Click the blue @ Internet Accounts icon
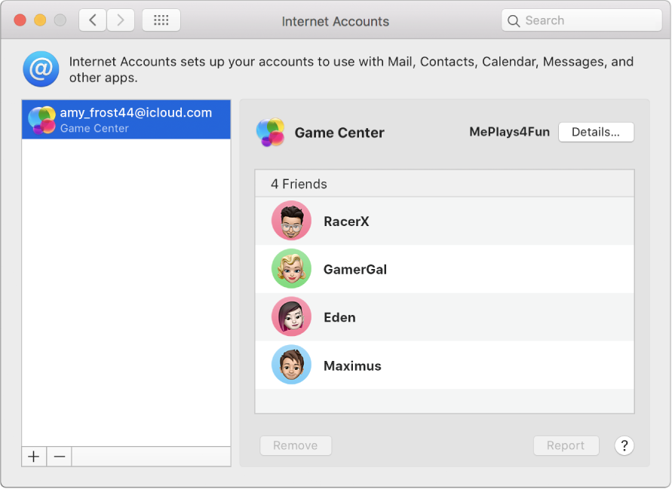This screenshot has height=489, width=672. tap(41, 69)
